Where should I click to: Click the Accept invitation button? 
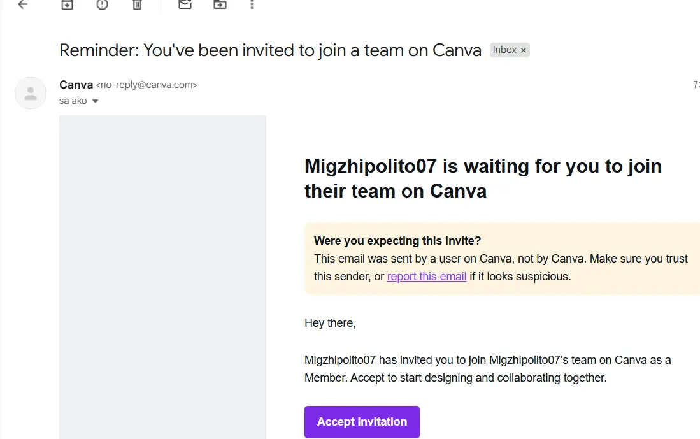362,422
